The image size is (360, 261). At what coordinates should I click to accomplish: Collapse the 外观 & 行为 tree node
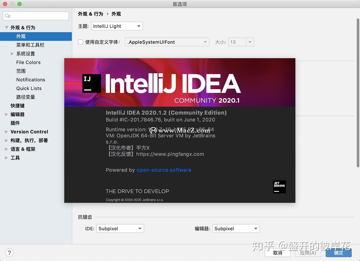6,27
